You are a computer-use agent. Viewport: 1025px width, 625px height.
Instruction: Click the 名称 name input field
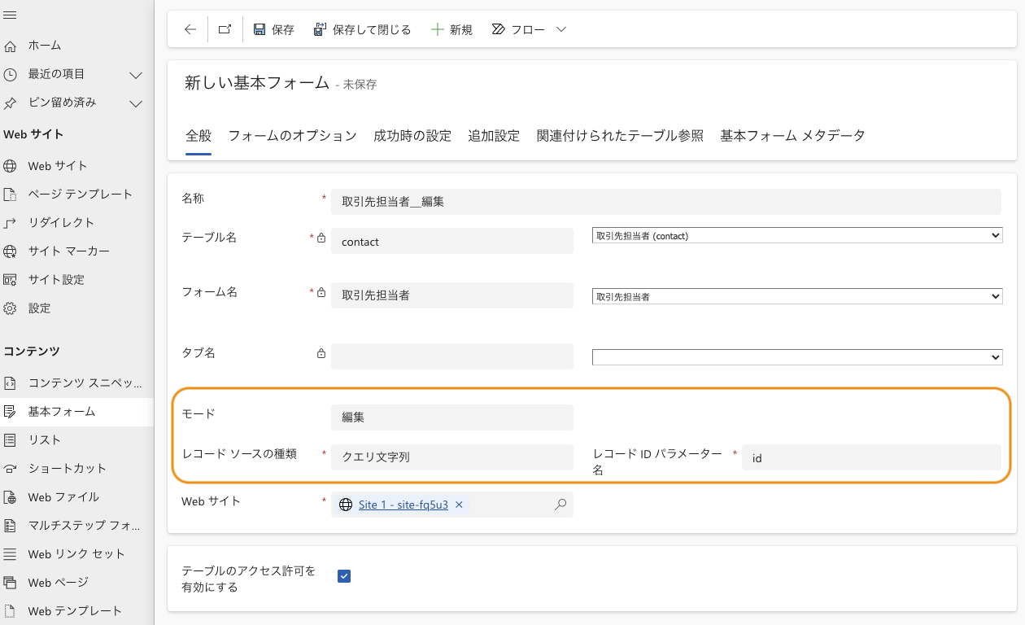[665, 202]
